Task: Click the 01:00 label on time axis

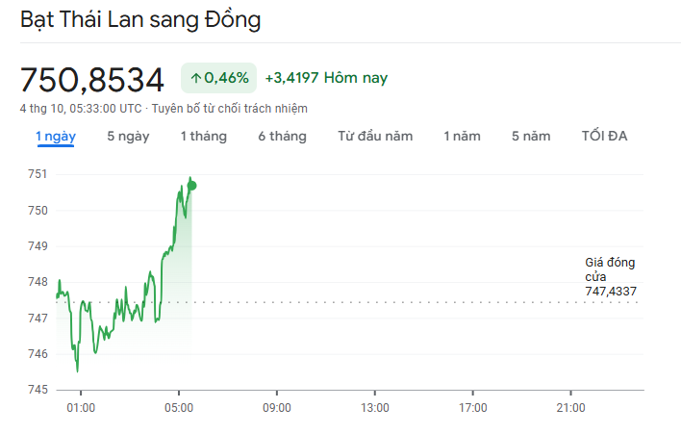Action: tap(81, 407)
